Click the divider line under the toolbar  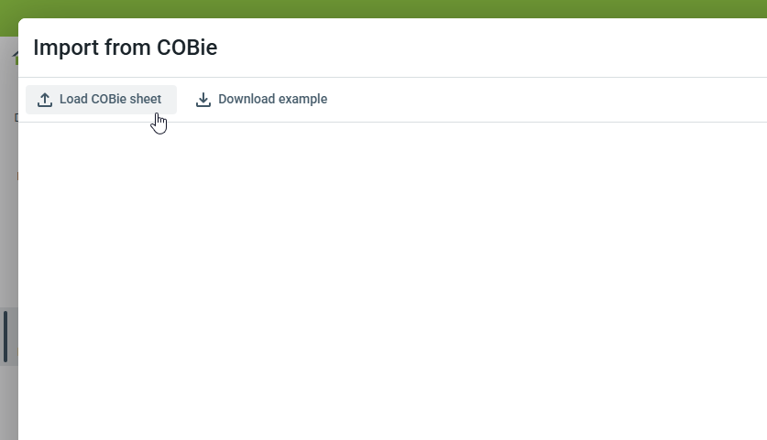392,122
